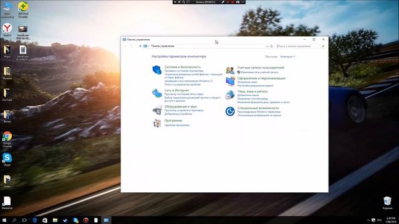Click the pencil icon in recording bar
The height and width of the screenshot is (224, 399).
click(223, 2)
